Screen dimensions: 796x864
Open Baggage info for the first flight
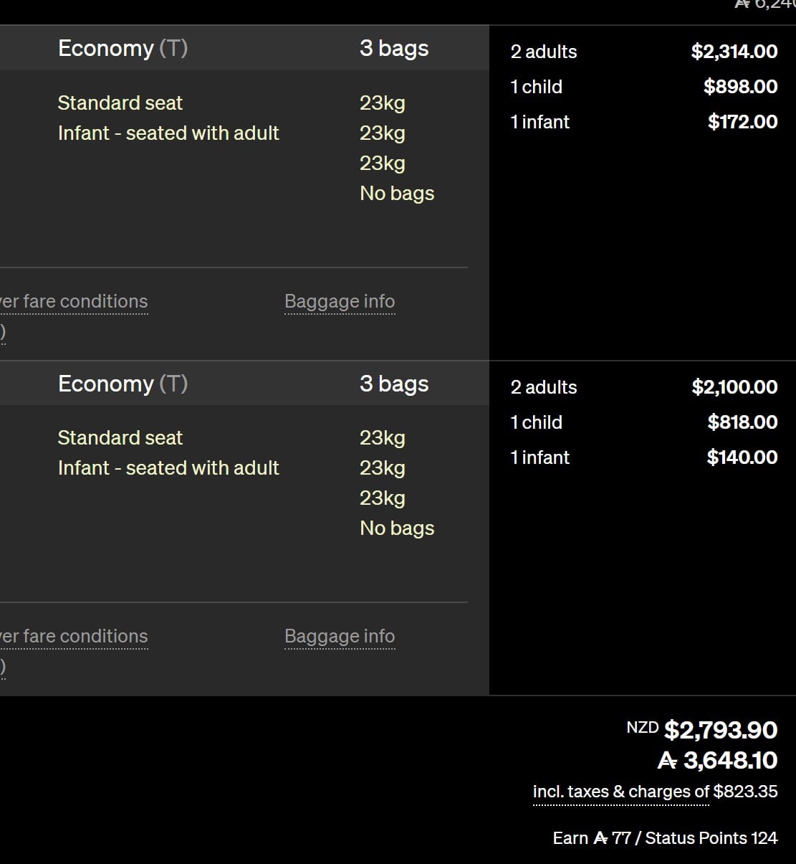[x=340, y=302]
